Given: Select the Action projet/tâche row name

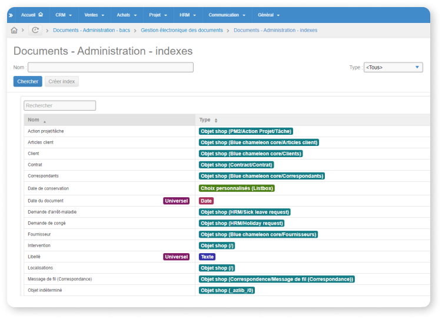Looking at the screenshot, I should (46, 131).
